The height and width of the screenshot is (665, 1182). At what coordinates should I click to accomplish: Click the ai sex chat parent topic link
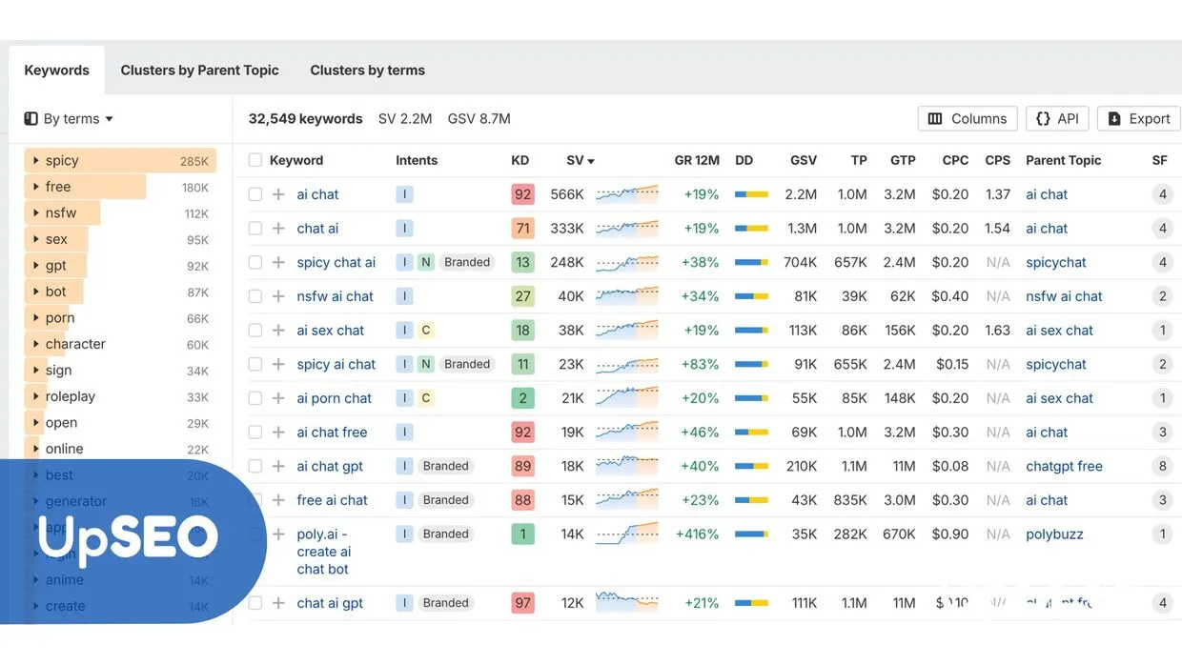coord(1058,330)
